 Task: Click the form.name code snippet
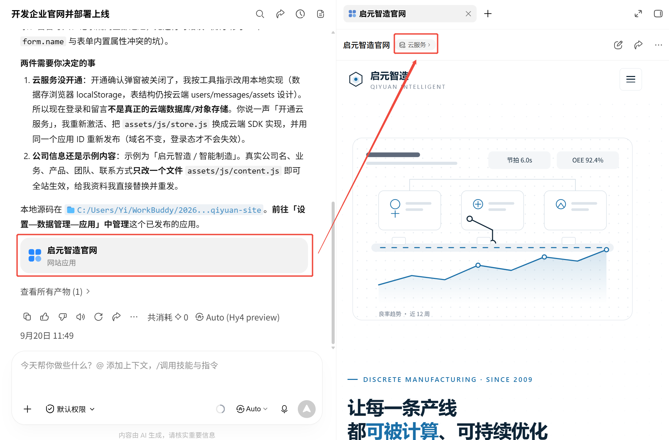[43, 42]
